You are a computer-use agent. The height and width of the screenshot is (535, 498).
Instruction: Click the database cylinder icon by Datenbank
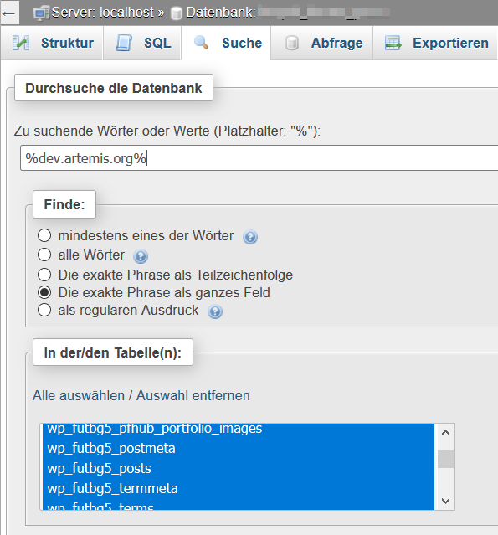pyautogui.click(x=176, y=13)
